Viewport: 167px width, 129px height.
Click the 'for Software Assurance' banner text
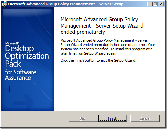[x=21, y=75]
